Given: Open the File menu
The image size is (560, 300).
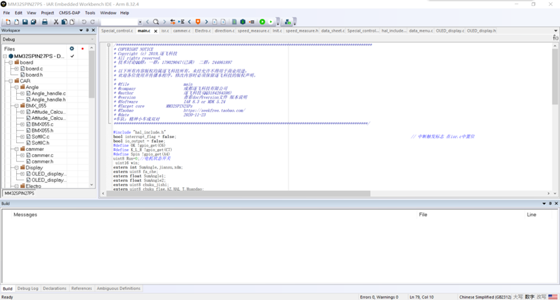Looking at the screenshot, I should tap(7, 13).
